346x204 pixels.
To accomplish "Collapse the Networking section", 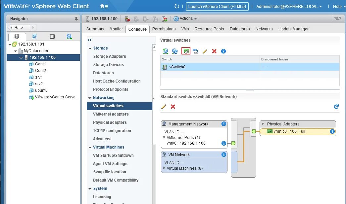I will click(90, 98).
